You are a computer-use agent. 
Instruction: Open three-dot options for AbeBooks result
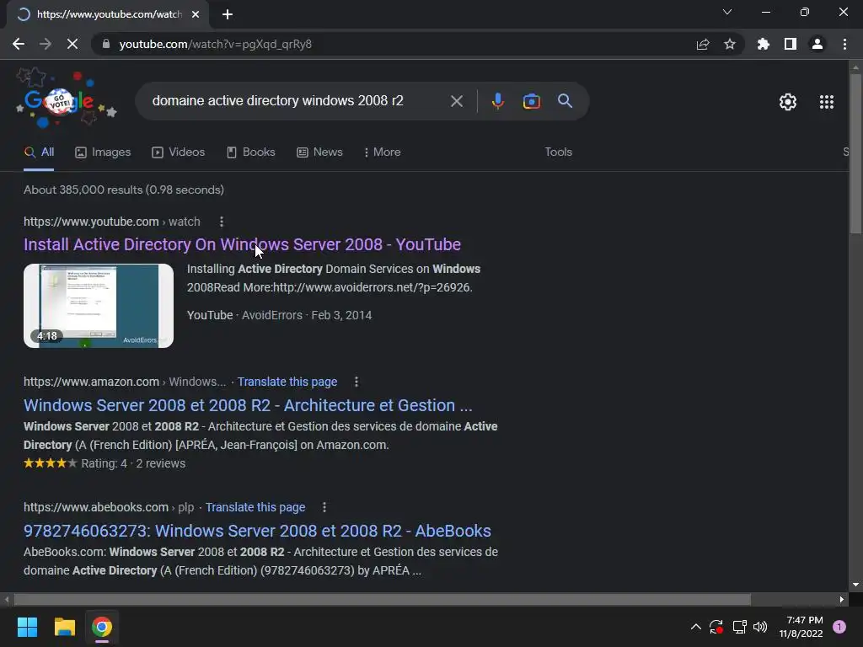pos(324,507)
